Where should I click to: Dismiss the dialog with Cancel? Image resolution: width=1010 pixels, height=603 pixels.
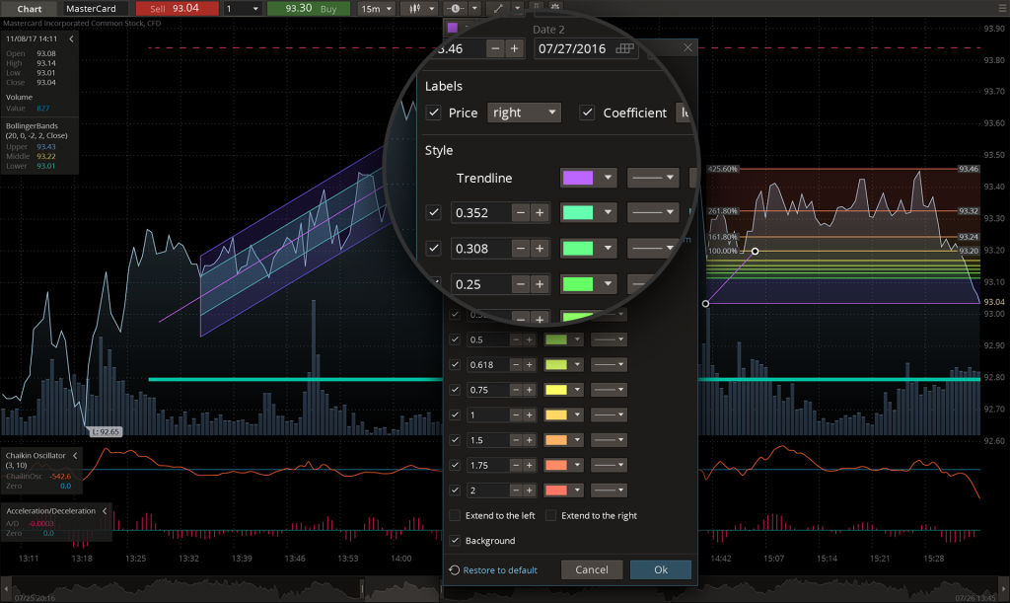click(592, 569)
